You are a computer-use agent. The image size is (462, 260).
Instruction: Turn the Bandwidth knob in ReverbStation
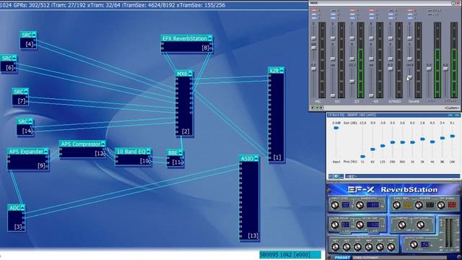click(x=359, y=205)
